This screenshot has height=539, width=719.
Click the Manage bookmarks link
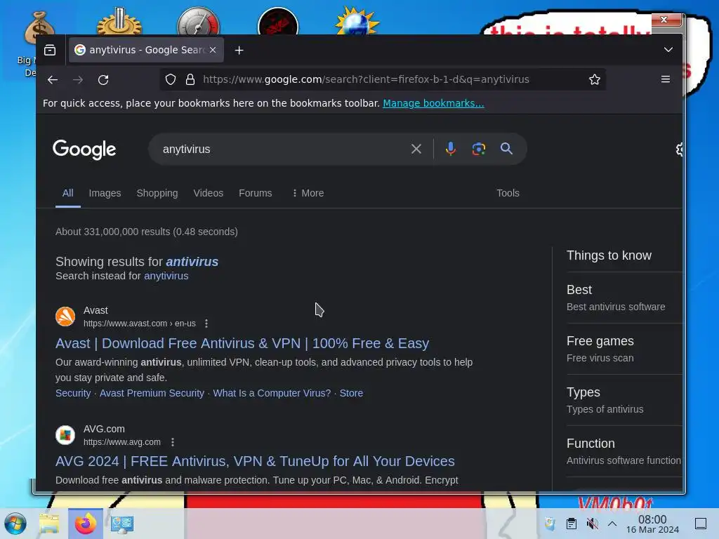pos(433,103)
